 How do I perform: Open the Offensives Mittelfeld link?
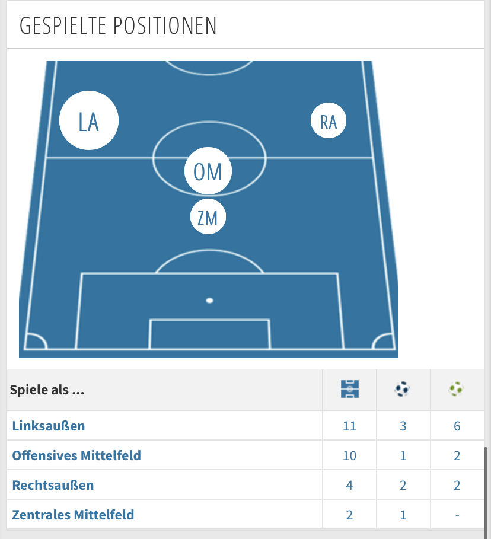click(x=76, y=455)
